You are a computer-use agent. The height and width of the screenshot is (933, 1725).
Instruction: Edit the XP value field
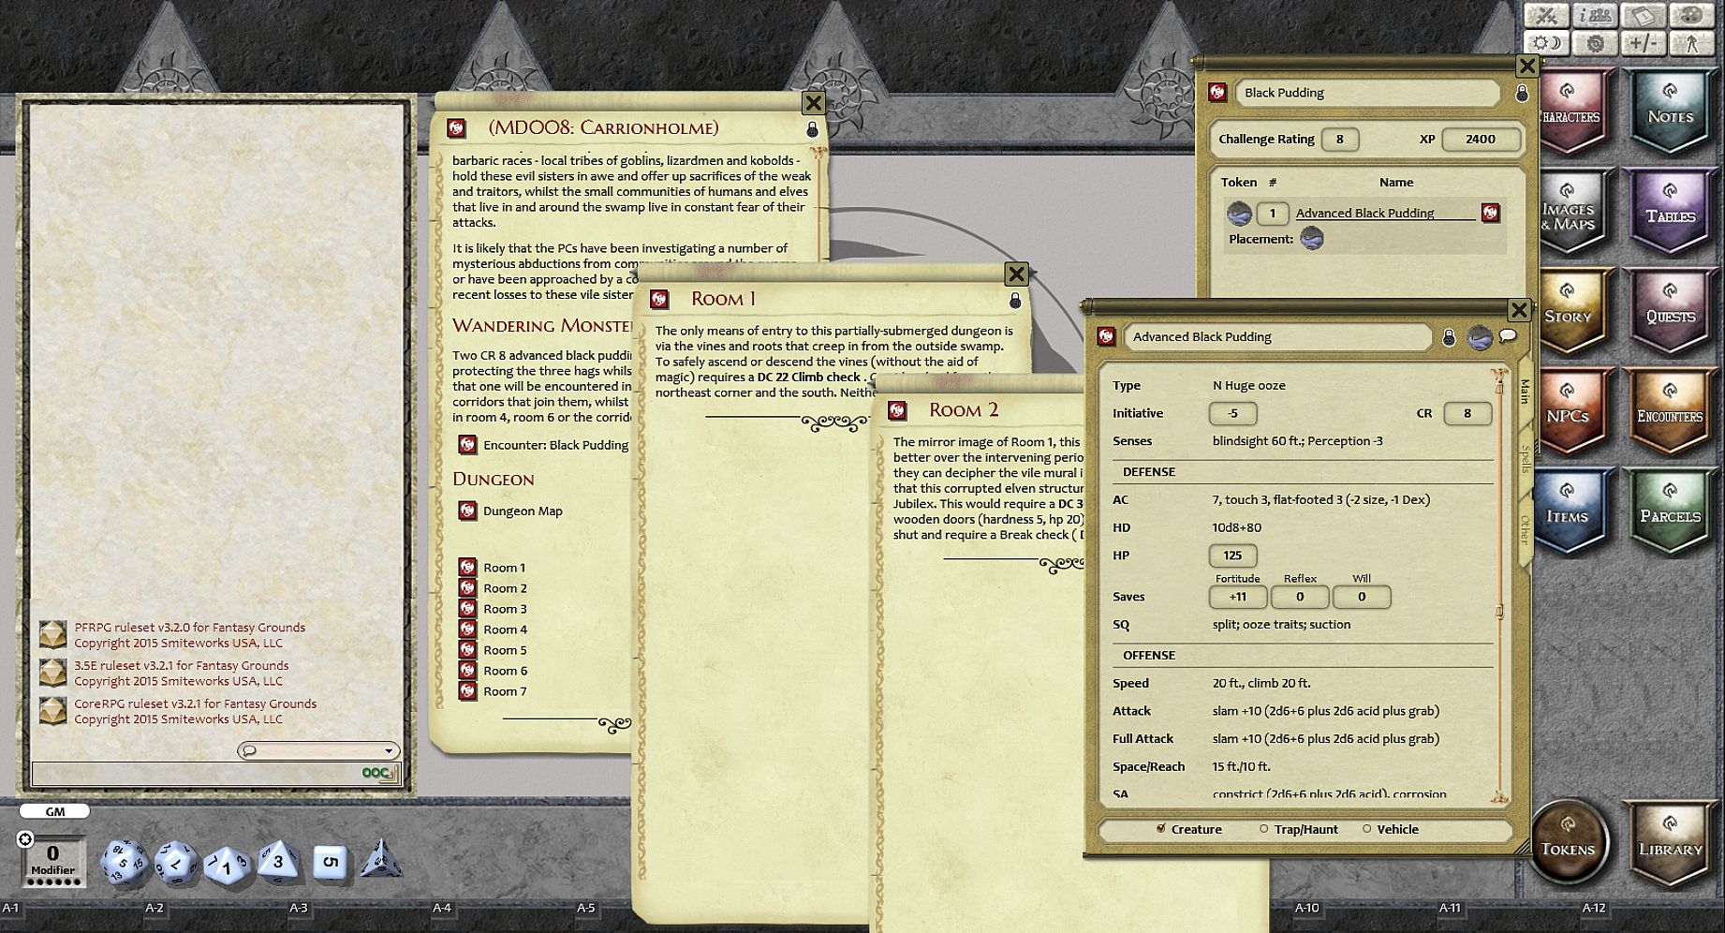1481,140
